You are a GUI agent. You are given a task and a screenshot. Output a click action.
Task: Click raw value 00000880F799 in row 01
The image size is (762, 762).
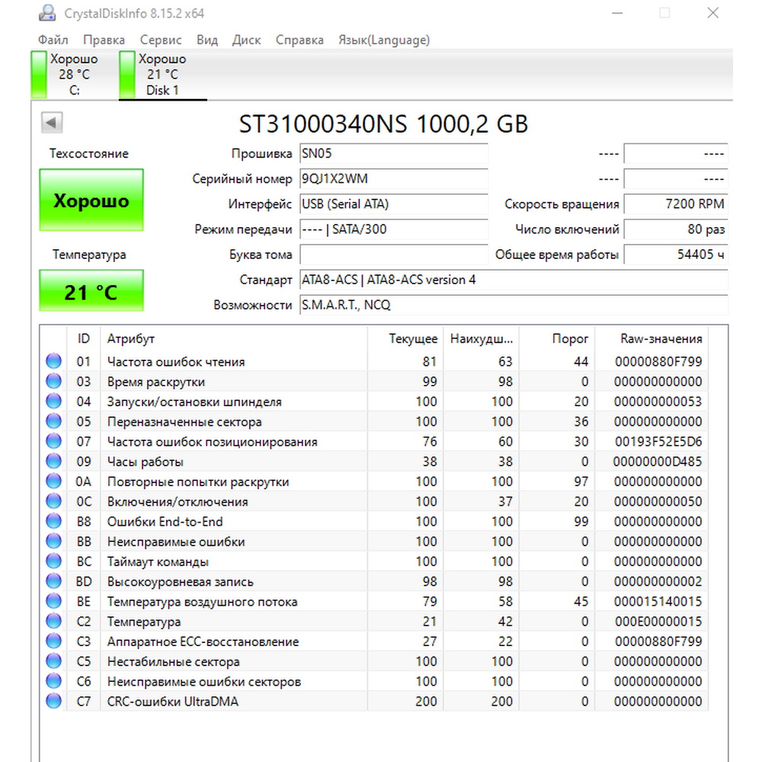click(x=658, y=361)
